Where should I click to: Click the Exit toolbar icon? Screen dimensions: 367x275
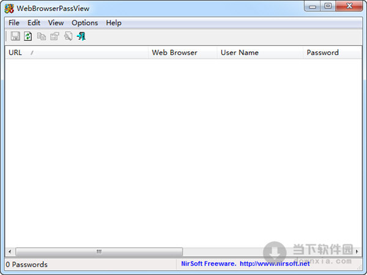81,36
